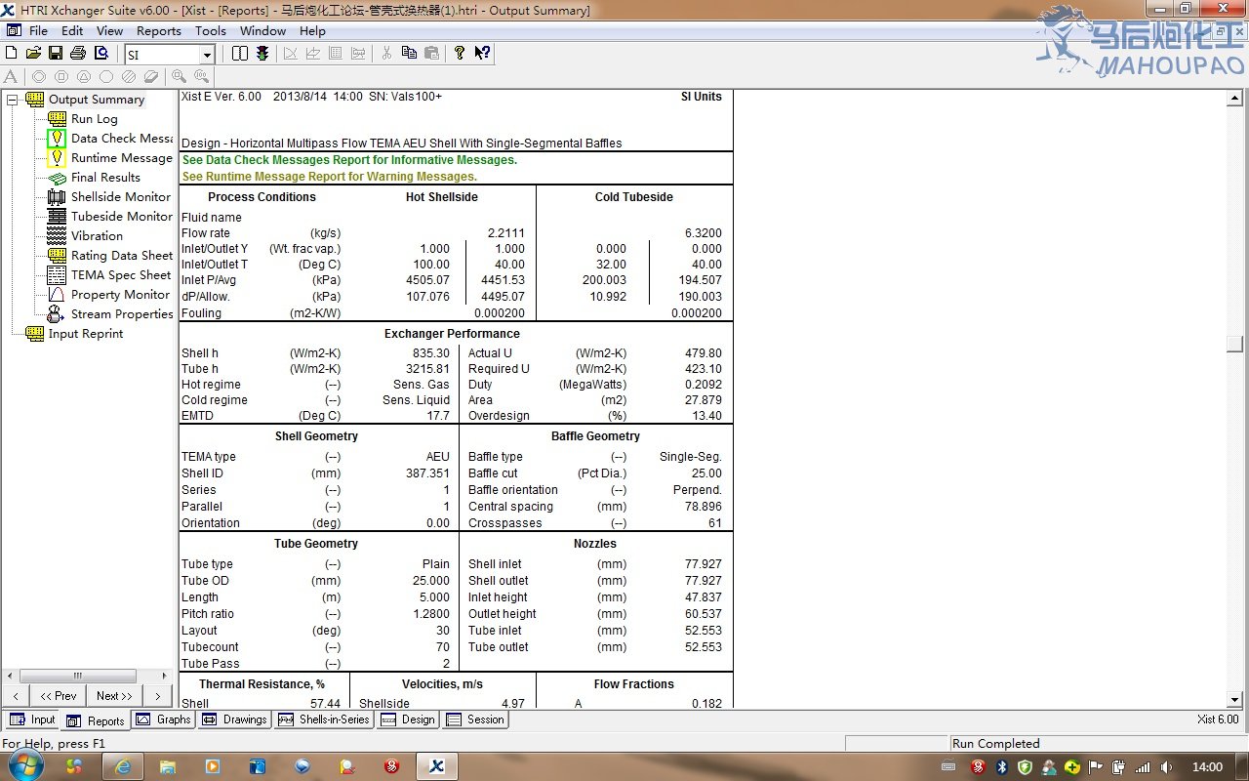Screen dimensions: 1249x781
Task: Click the report pane scroll-up arrow
Action: (x=1235, y=99)
